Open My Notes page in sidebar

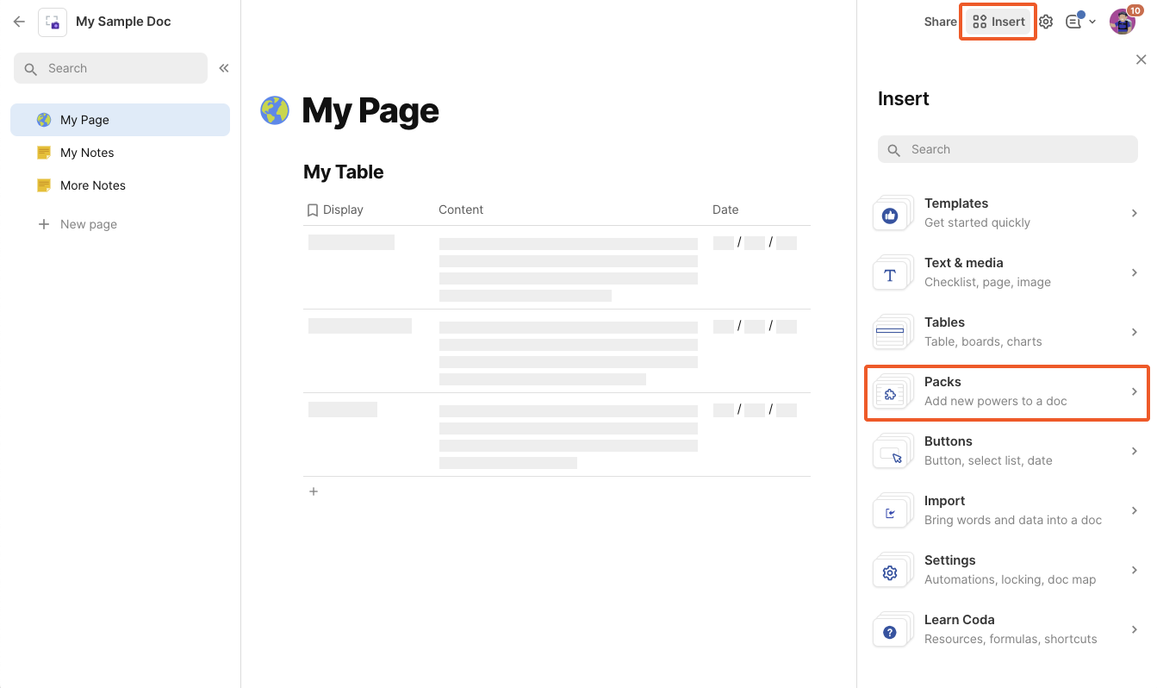click(x=87, y=153)
